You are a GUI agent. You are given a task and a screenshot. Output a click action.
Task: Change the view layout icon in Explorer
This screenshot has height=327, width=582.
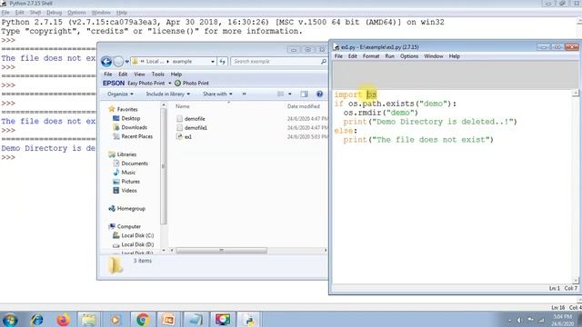click(x=281, y=94)
